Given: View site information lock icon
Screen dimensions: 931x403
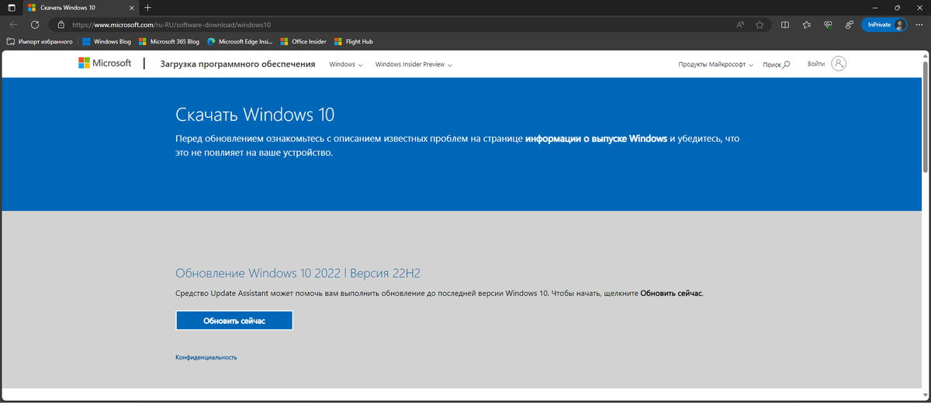Looking at the screenshot, I should 61,25.
